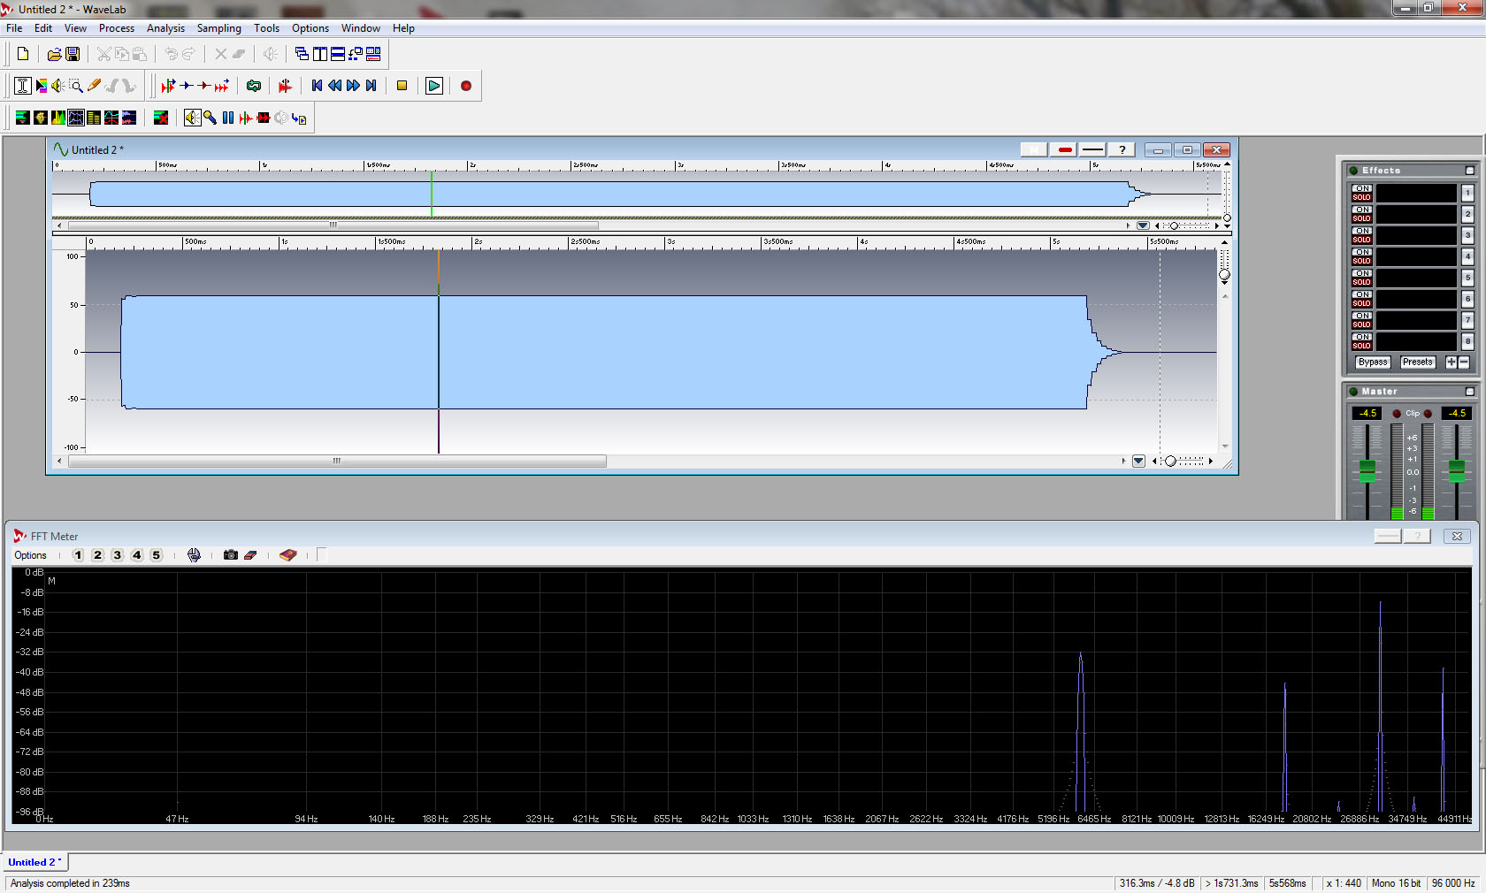Select the speaker play tool
Screen dimensions: 1486x893
pyautogui.click(x=58, y=86)
